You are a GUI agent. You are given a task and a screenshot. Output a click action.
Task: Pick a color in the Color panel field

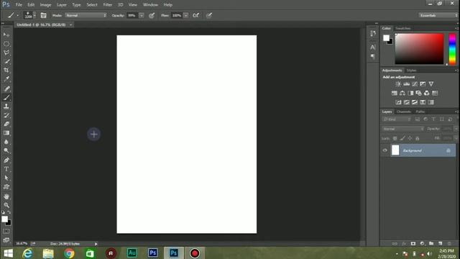pos(419,49)
